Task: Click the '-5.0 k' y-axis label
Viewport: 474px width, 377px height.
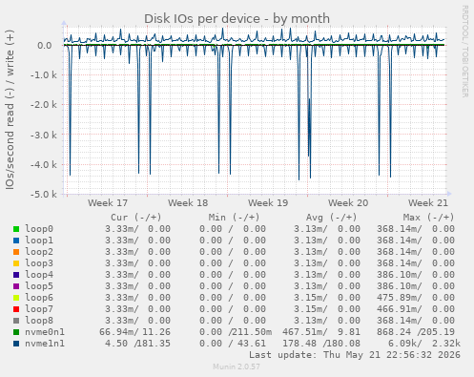Action: [x=44, y=195]
